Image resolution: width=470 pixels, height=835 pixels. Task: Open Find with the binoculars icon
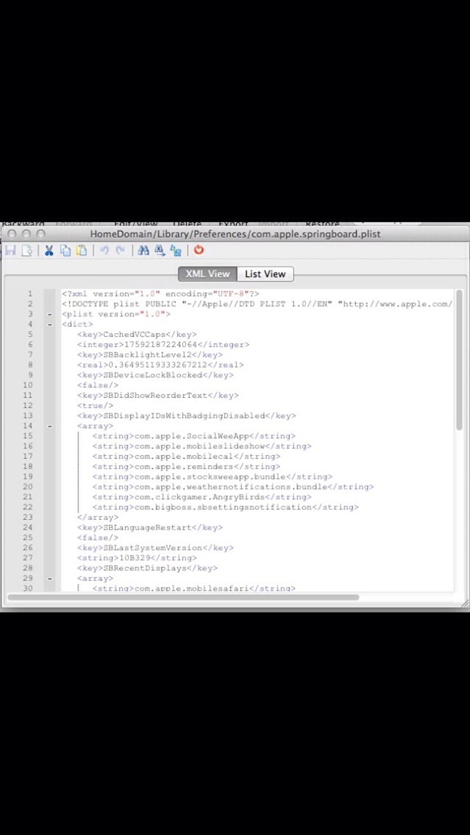143,250
